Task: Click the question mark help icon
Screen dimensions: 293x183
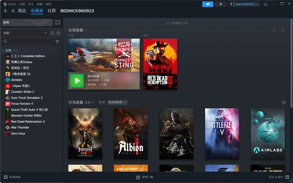Action: click(x=231, y=4)
